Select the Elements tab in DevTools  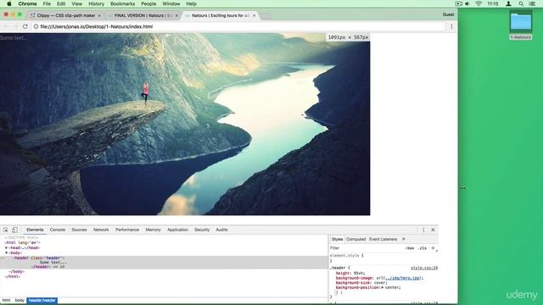point(35,230)
